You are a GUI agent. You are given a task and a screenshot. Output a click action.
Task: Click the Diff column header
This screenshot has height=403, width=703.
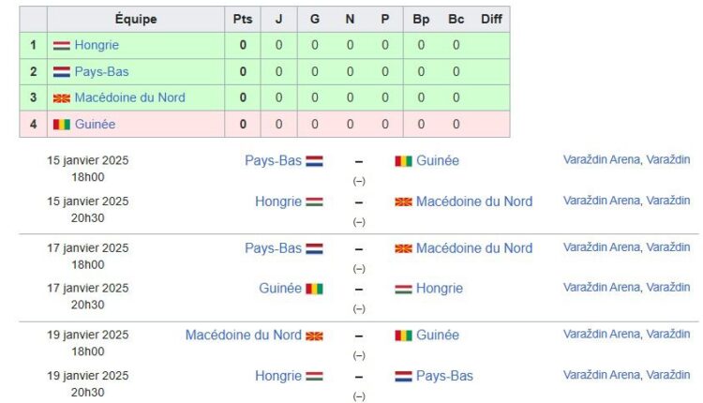(x=491, y=19)
